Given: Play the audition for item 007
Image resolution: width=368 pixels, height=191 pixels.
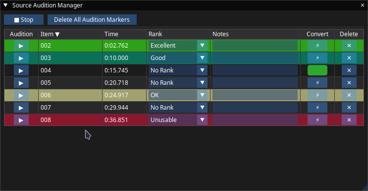Looking at the screenshot, I should 21,108.
